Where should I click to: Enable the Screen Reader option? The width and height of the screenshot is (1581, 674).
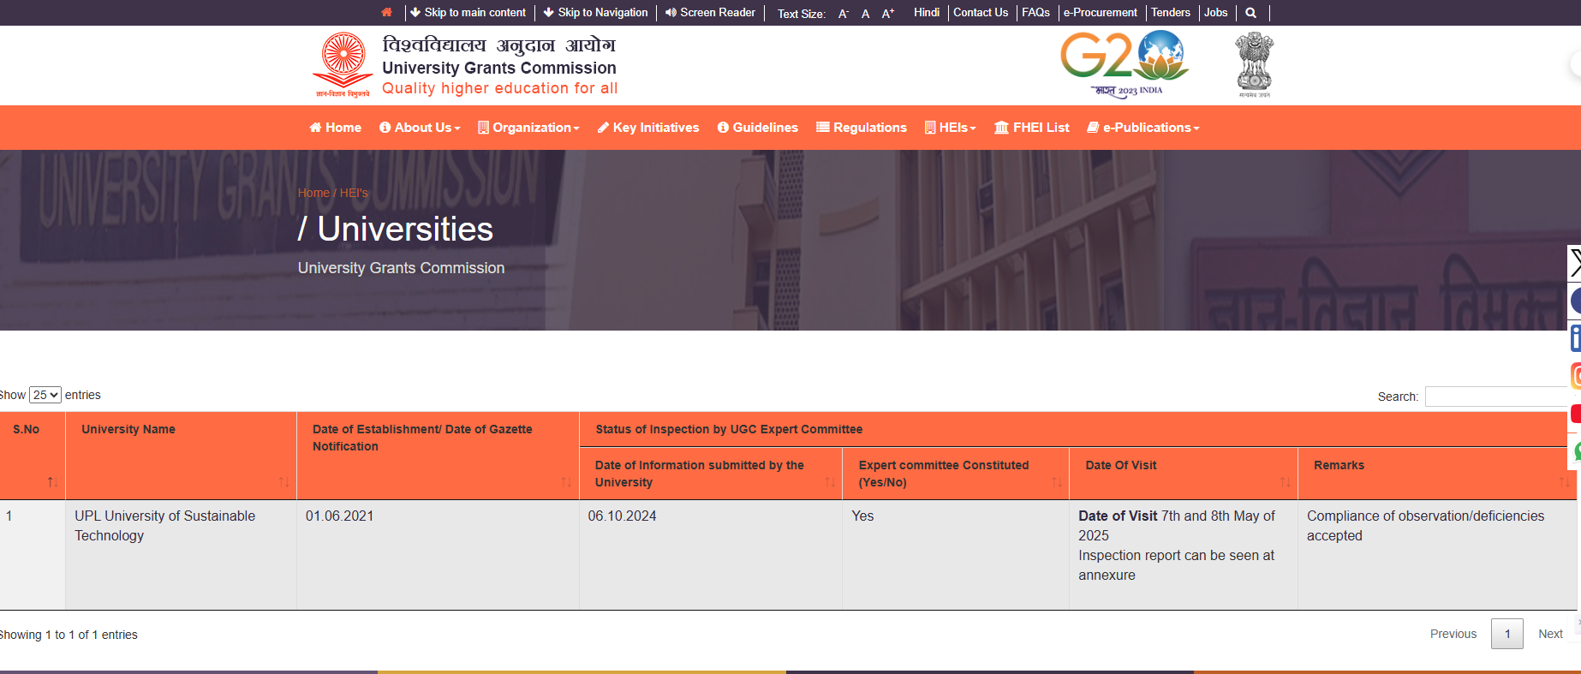[710, 13]
